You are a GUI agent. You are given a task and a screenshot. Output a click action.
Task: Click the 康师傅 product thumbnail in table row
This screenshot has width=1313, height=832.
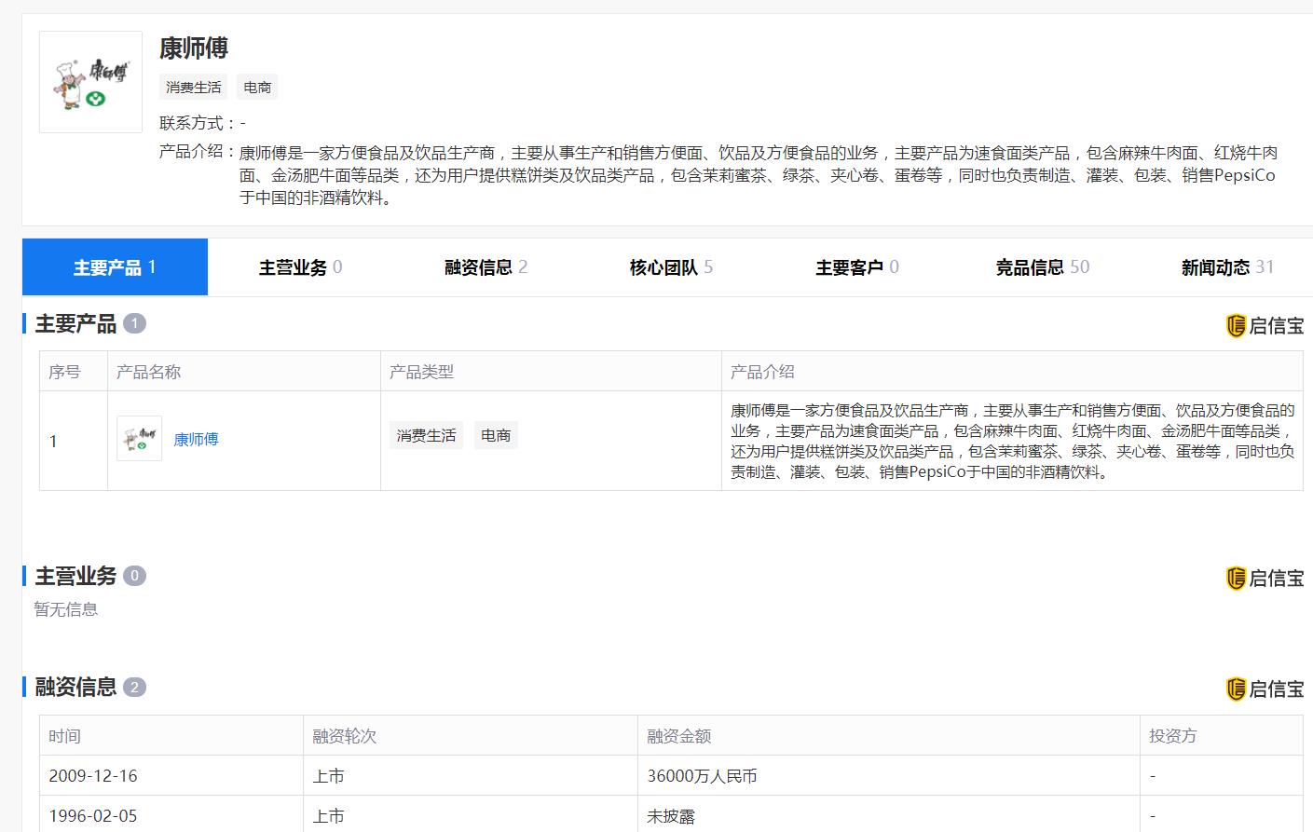click(139, 439)
